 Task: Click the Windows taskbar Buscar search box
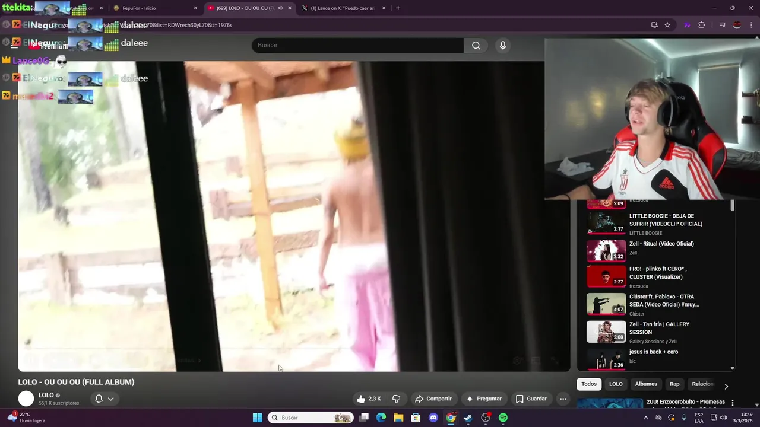pyautogui.click(x=311, y=418)
